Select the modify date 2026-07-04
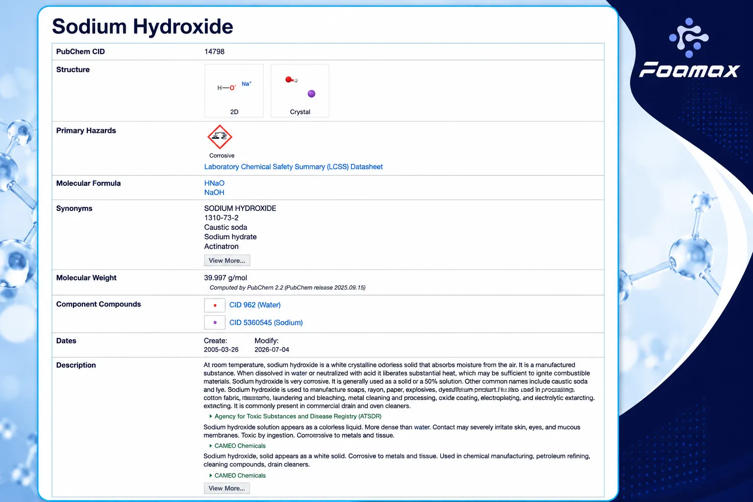Image resolution: width=753 pixels, height=502 pixels. click(x=272, y=350)
